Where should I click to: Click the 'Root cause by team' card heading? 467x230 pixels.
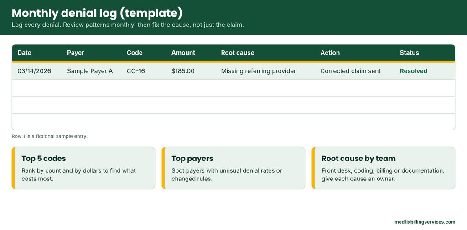tap(358, 159)
